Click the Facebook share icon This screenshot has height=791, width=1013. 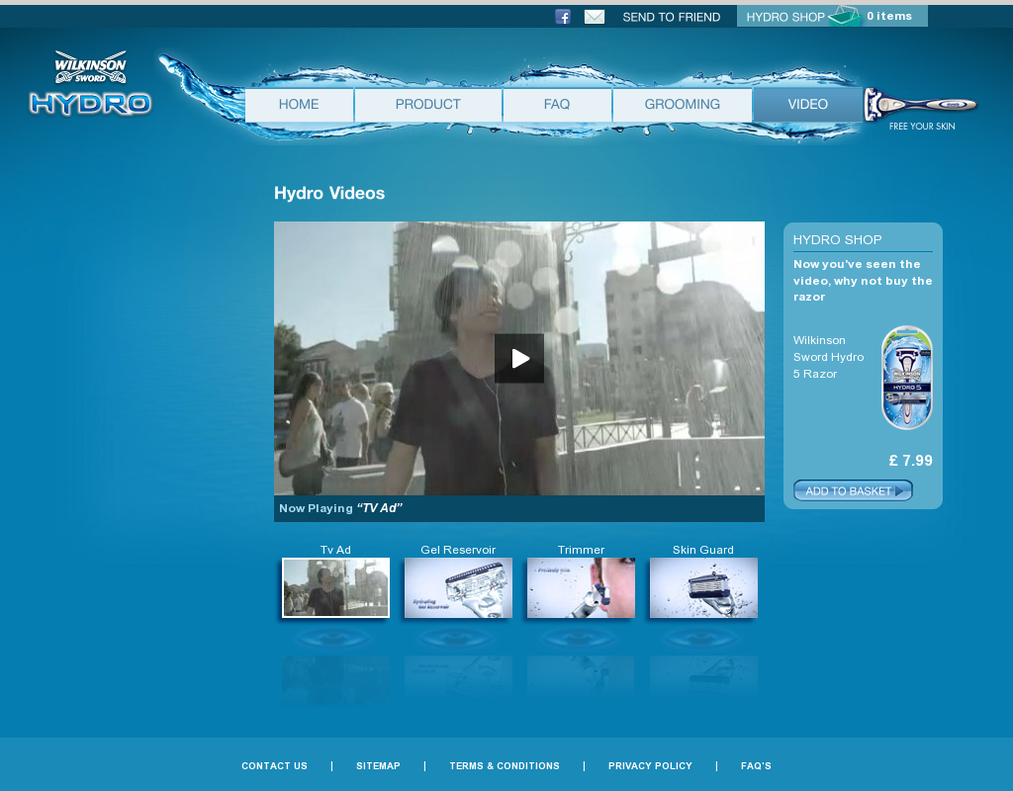(563, 17)
